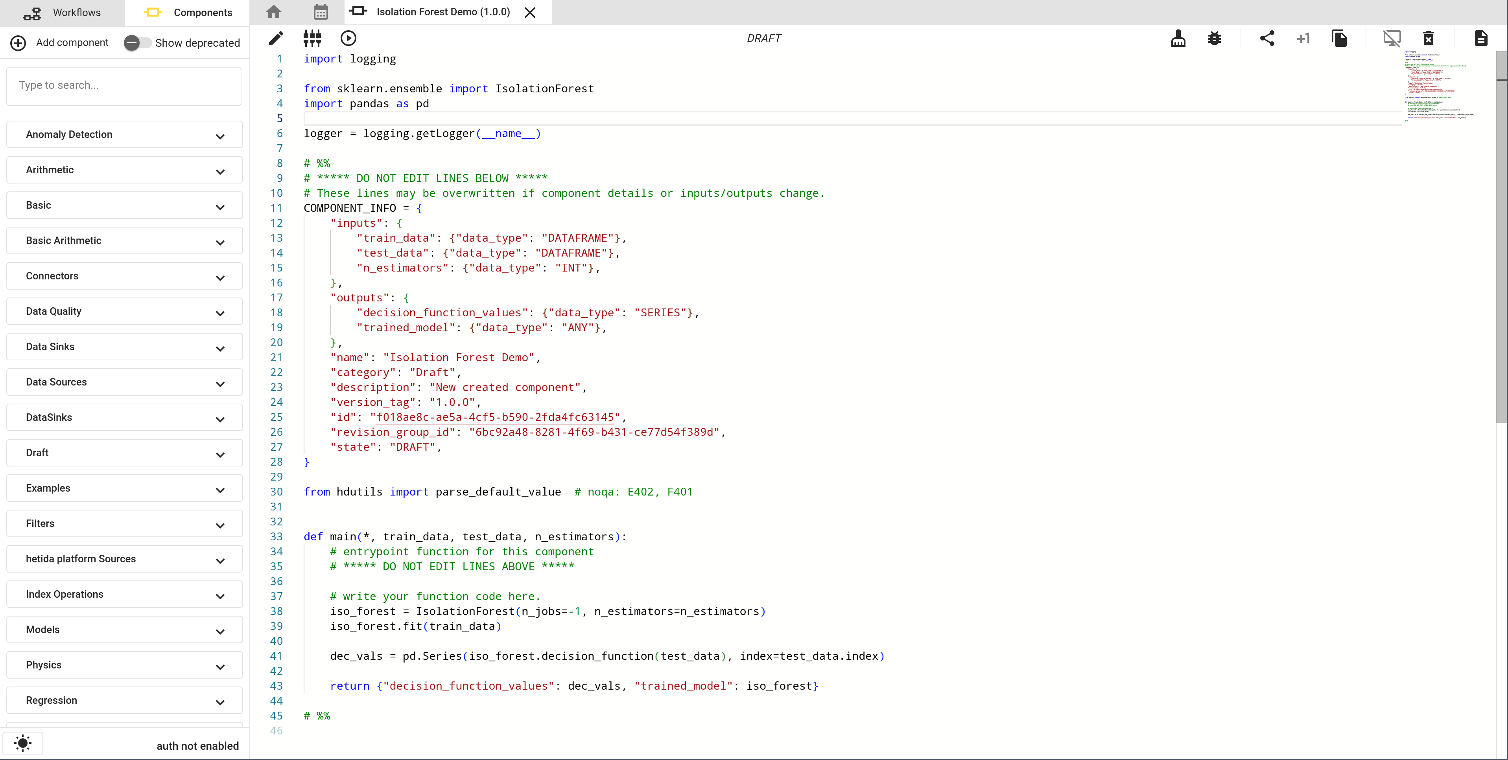Viewport: 1508px width, 760px height.
Task: Expand the Data Sinks category
Action: 124,347
